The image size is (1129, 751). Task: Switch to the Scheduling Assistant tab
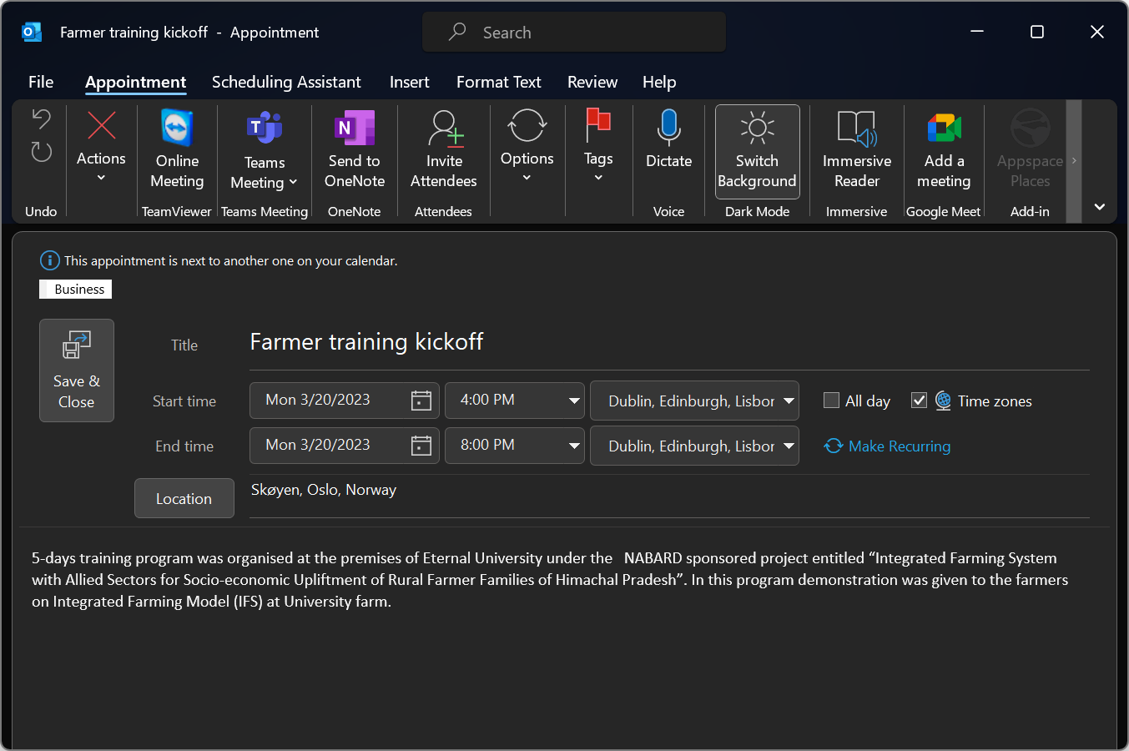[x=286, y=82]
